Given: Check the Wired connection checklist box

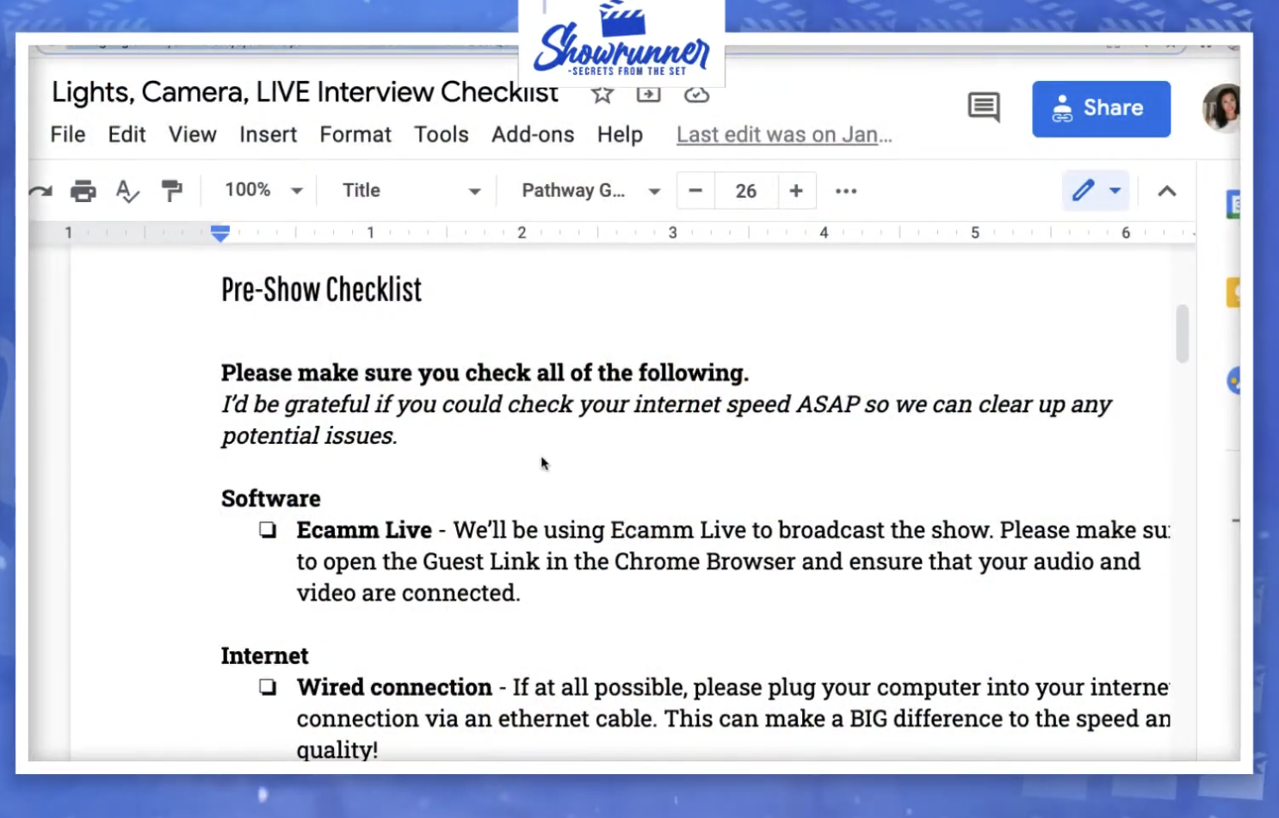Looking at the screenshot, I should pyautogui.click(x=268, y=686).
